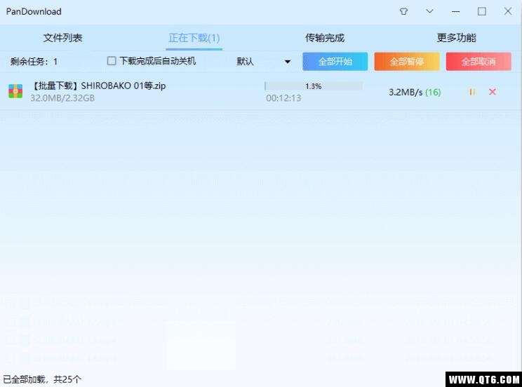522x387 pixels.
Task: Click the 00:12:13 remaining time
Action: point(283,98)
